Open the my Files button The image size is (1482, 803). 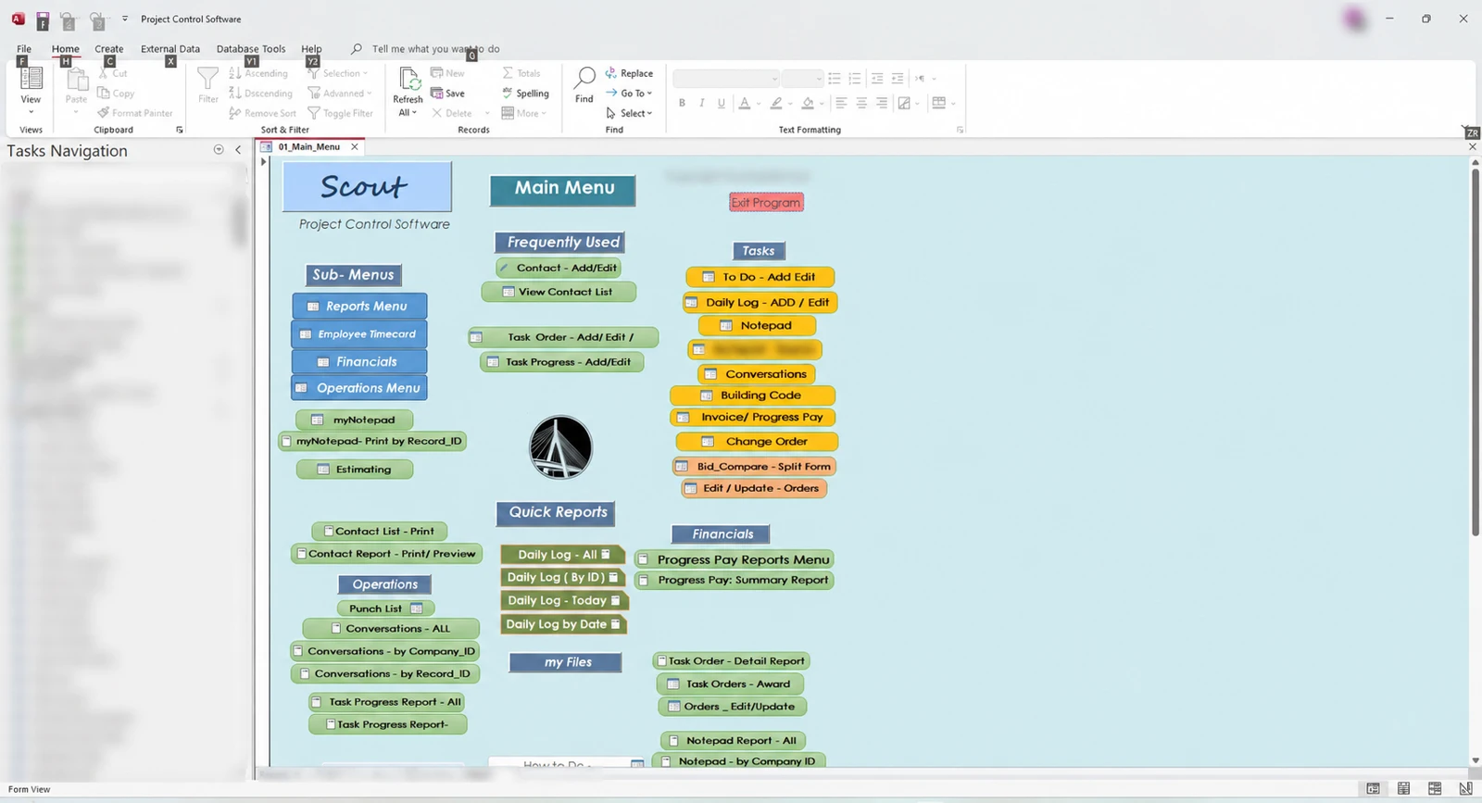[566, 662]
